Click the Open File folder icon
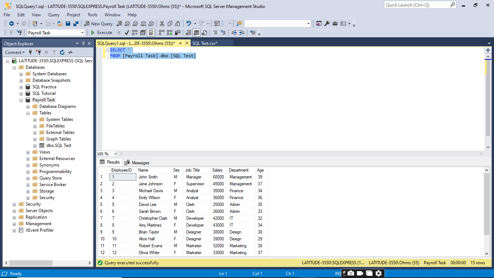Viewport: 494px width, 278px height. [60, 24]
